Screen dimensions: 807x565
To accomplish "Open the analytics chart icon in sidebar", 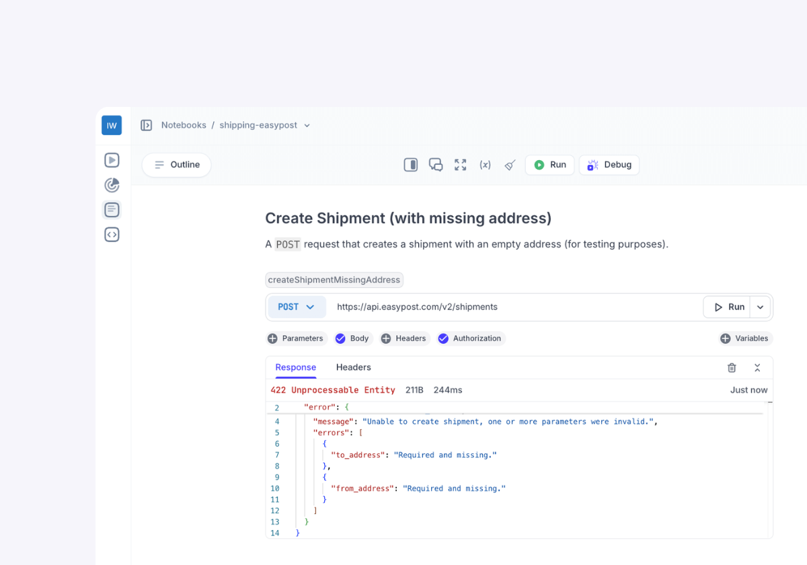I will pyautogui.click(x=112, y=185).
